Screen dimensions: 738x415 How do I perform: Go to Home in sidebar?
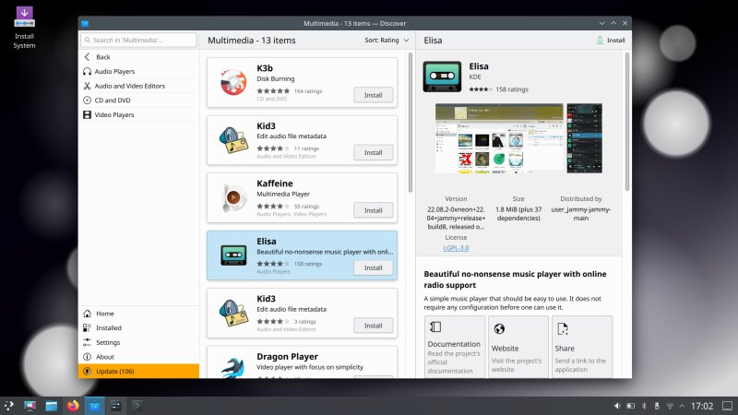click(x=138, y=314)
